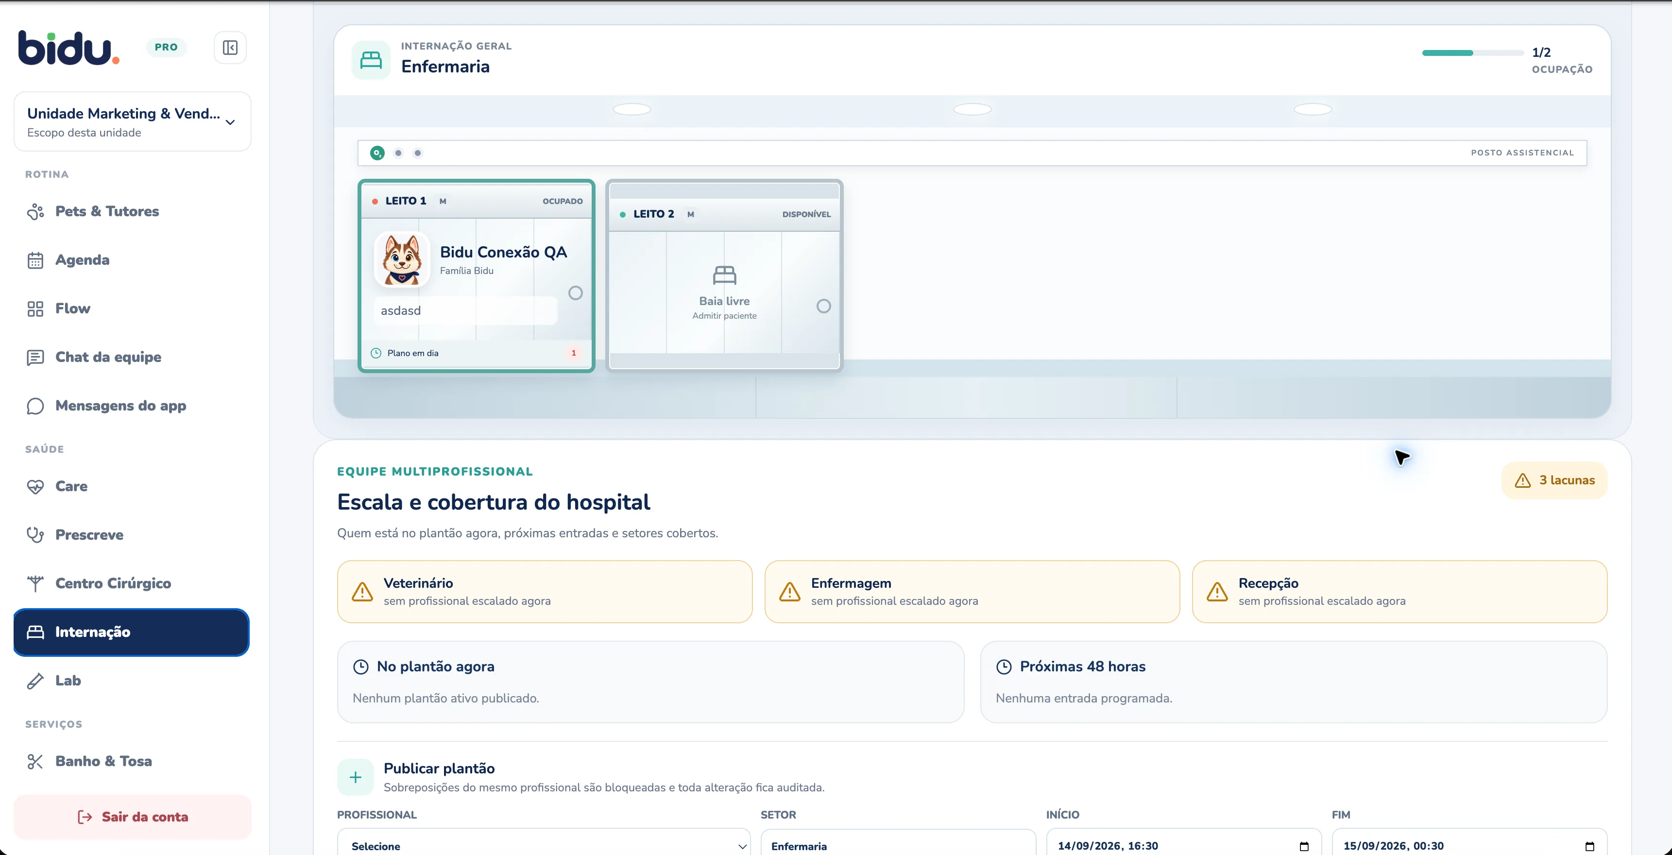Click Bidu Conexão QA dog avatar

402,260
